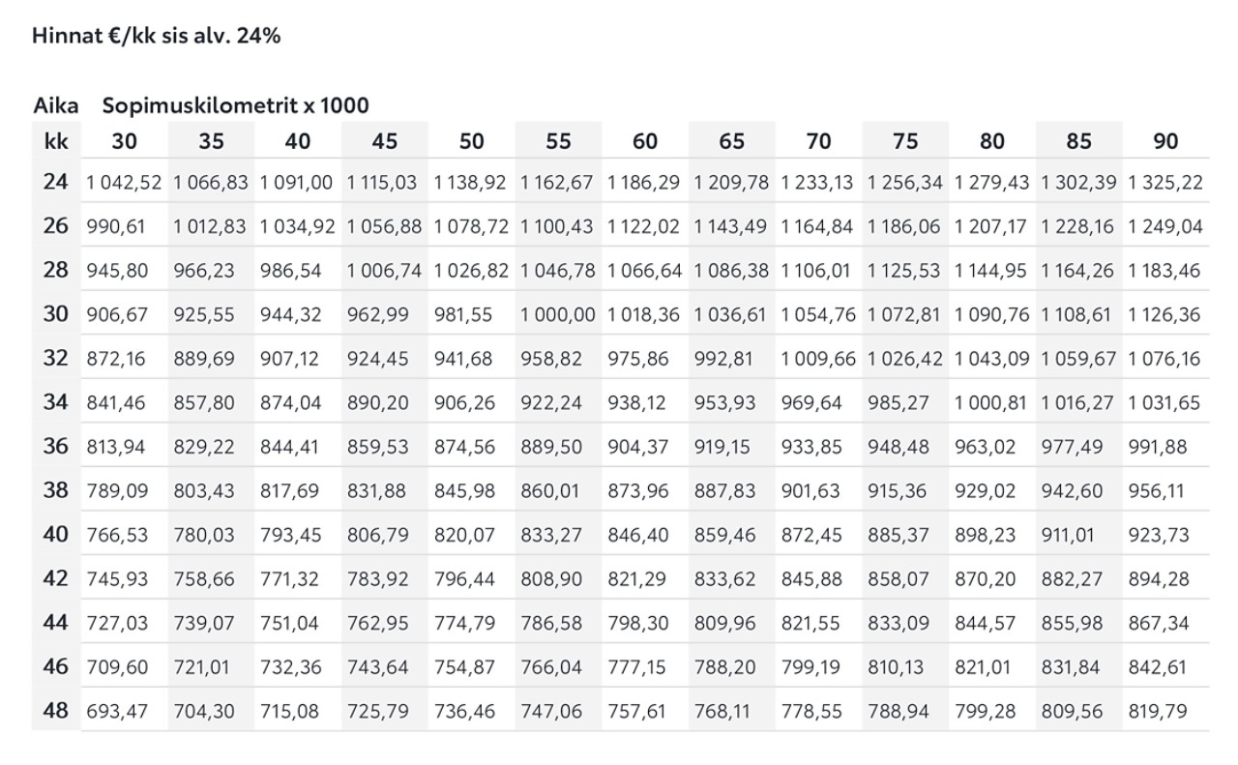Click the price cell 1 042,52
1238x765 pixels.
(124, 182)
